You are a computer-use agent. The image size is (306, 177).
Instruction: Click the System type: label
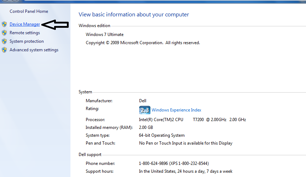97,135
